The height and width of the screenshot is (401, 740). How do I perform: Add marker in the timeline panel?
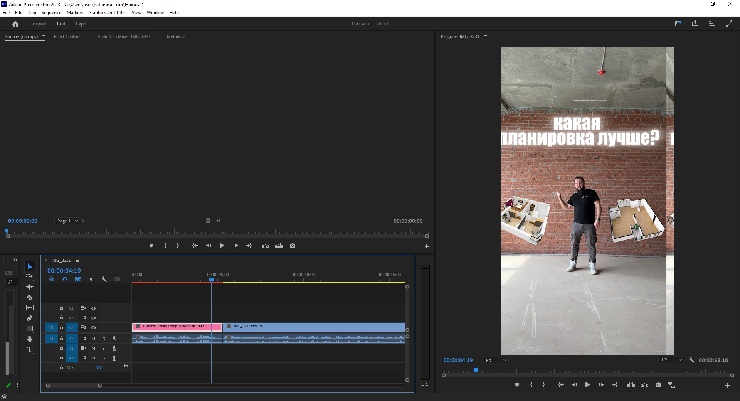point(91,279)
